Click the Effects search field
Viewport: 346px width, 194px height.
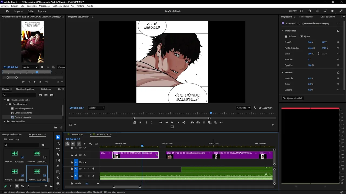[19, 95]
